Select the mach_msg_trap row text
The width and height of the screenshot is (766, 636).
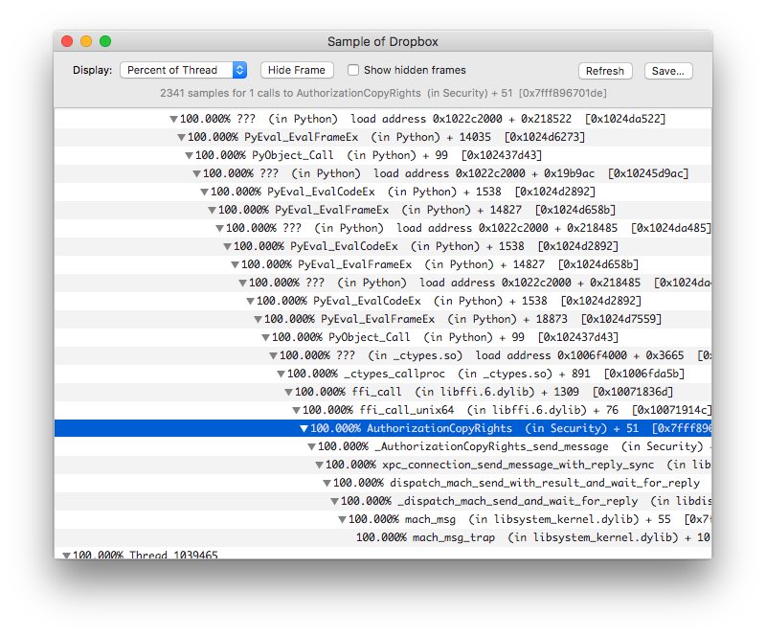532,537
